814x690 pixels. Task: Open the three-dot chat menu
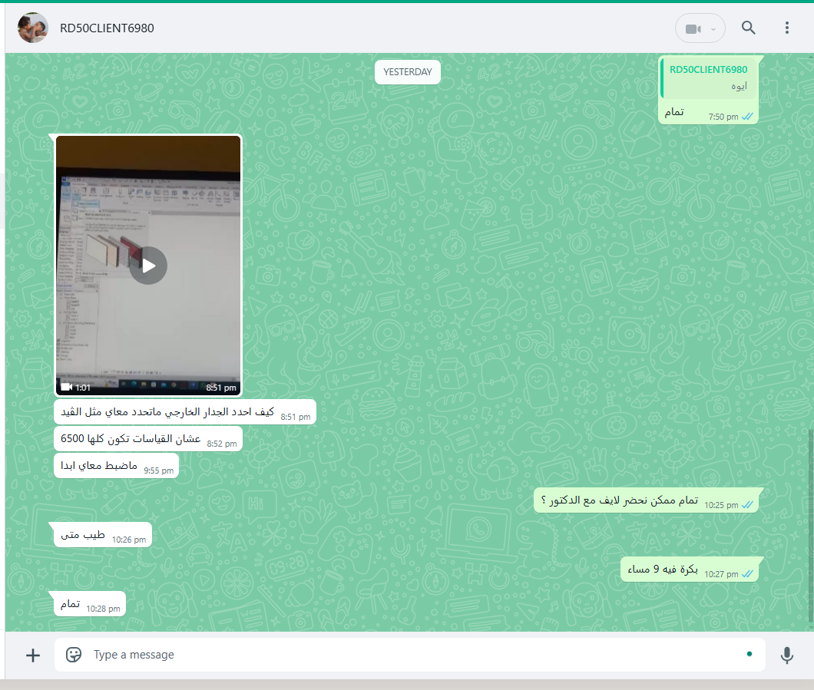pyautogui.click(x=787, y=28)
